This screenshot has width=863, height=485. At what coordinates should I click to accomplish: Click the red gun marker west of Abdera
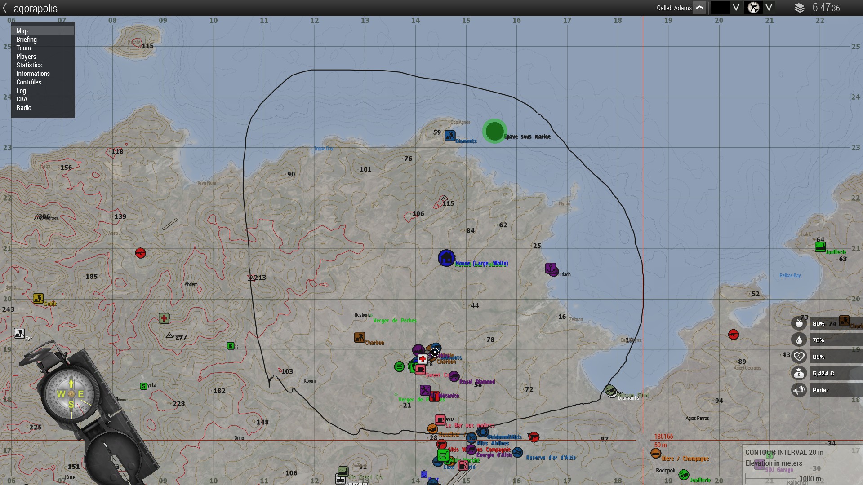[x=141, y=253]
